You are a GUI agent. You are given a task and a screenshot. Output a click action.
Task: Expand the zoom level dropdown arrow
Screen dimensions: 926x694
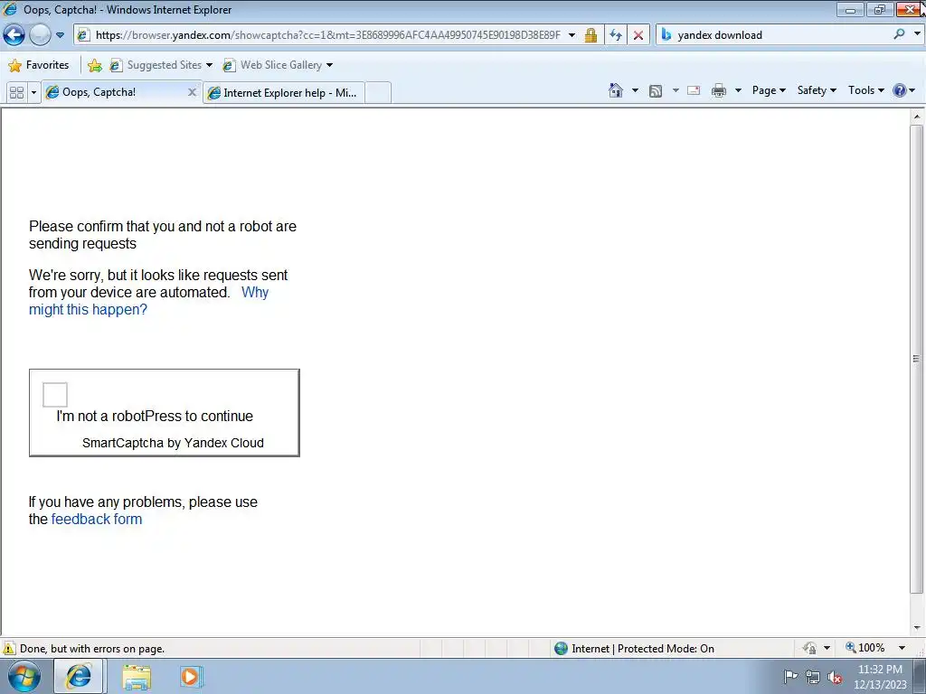(902, 648)
